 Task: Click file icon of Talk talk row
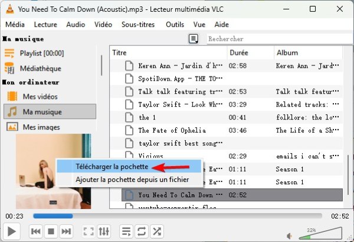coord(129,91)
